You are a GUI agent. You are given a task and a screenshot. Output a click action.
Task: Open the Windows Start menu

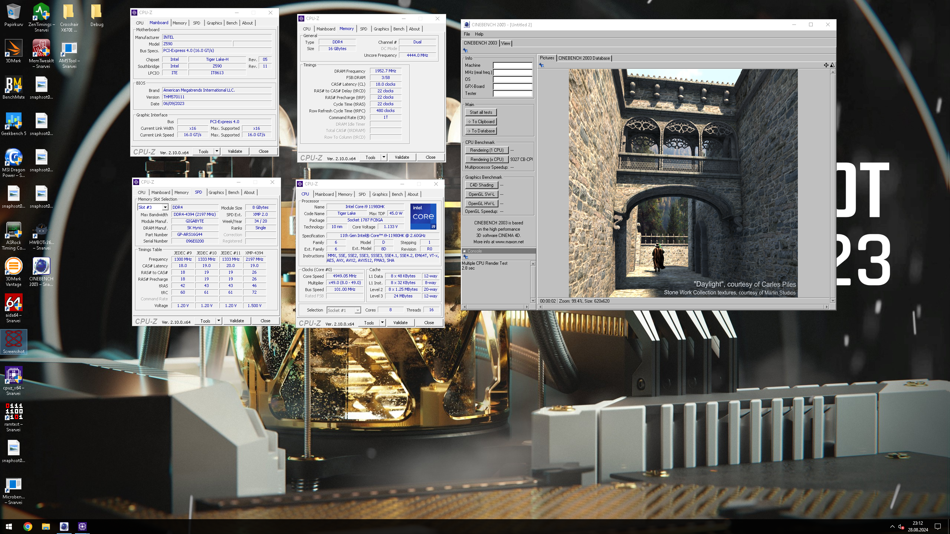(9, 526)
